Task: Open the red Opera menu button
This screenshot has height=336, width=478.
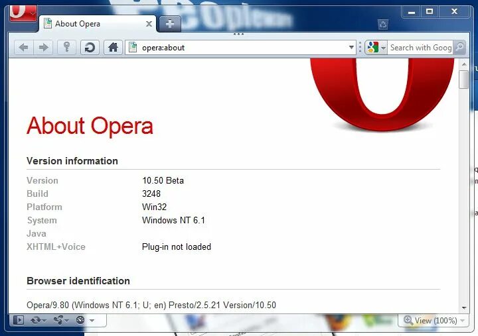Action: click(x=23, y=13)
